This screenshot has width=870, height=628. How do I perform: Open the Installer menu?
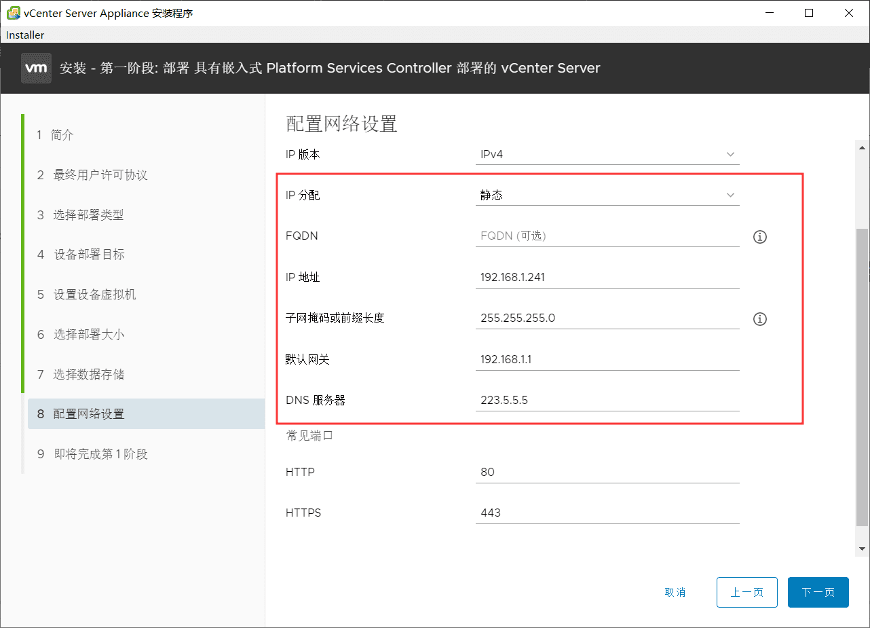[x=24, y=35]
